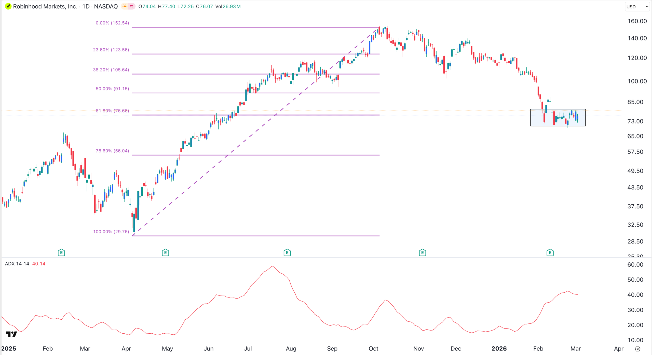This screenshot has width=652, height=355.
Task: Select the 23.60% (123.56) Fibonacci level label
Action: pyautogui.click(x=111, y=50)
